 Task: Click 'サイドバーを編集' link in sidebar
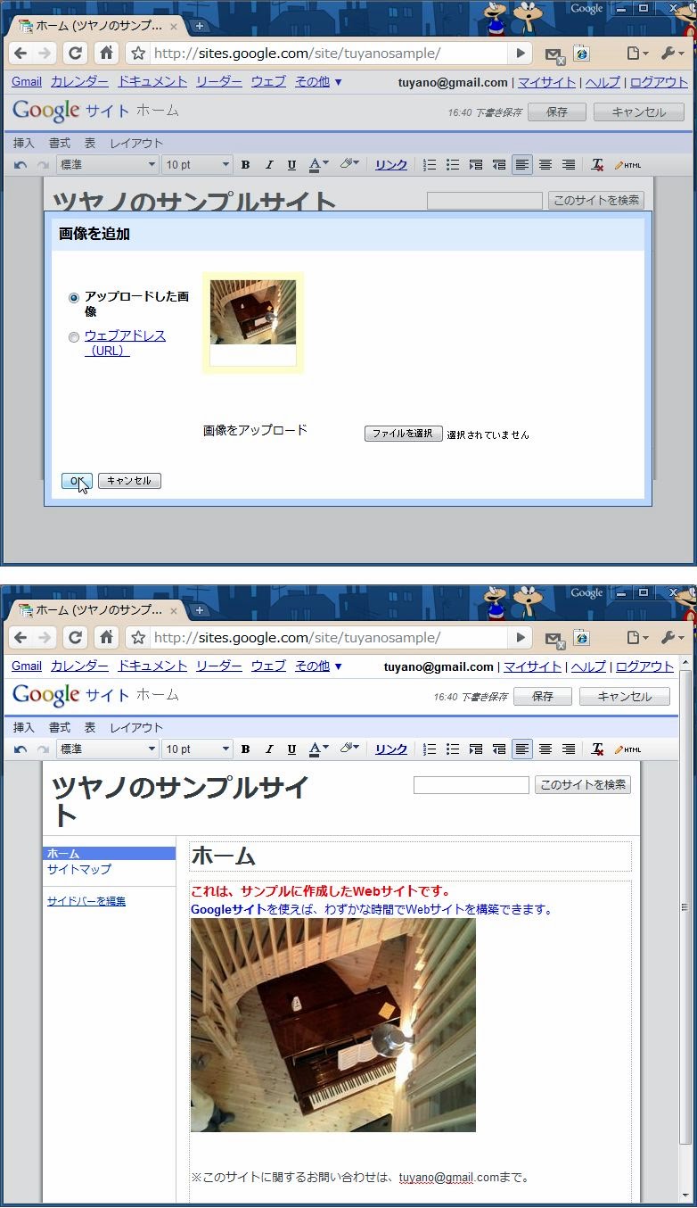click(86, 901)
